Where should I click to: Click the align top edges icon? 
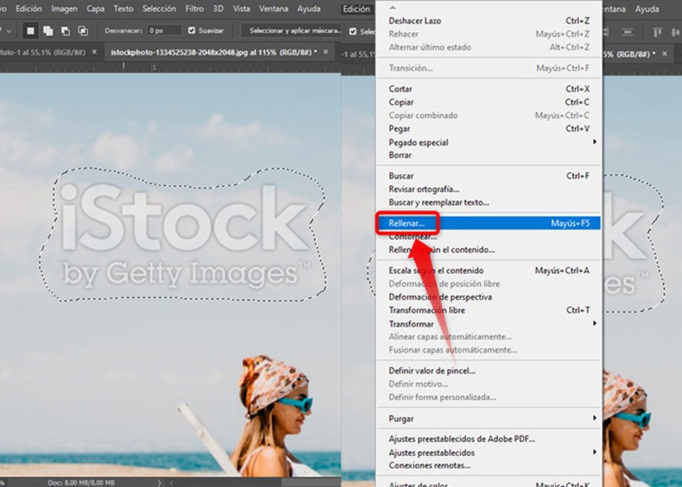[x=657, y=32]
